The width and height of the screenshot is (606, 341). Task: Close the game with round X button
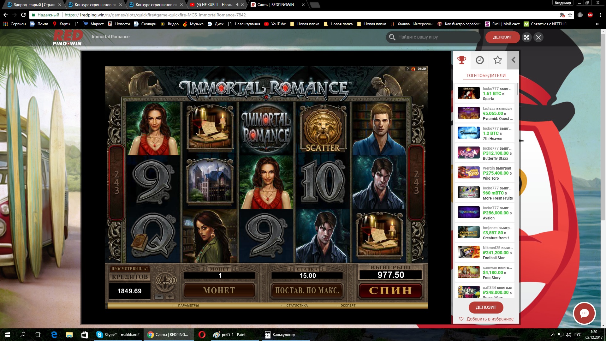point(538,37)
